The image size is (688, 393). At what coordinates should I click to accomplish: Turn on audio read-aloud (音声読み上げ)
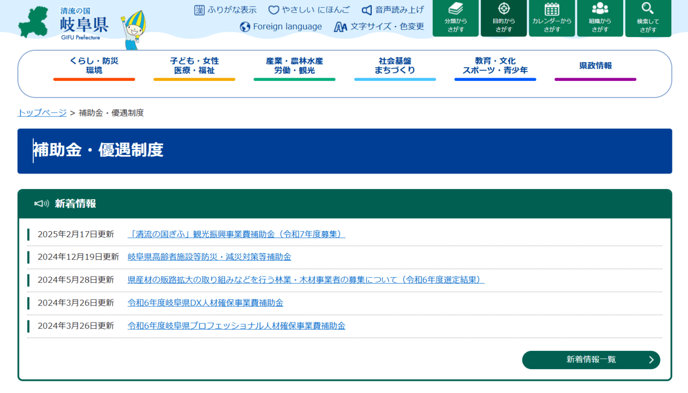(x=393, y=10)
